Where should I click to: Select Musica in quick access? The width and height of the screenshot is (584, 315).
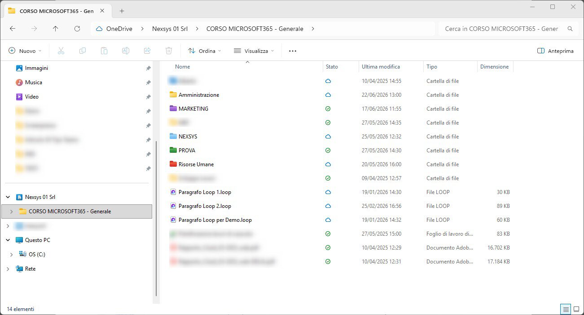pos(34,82)
